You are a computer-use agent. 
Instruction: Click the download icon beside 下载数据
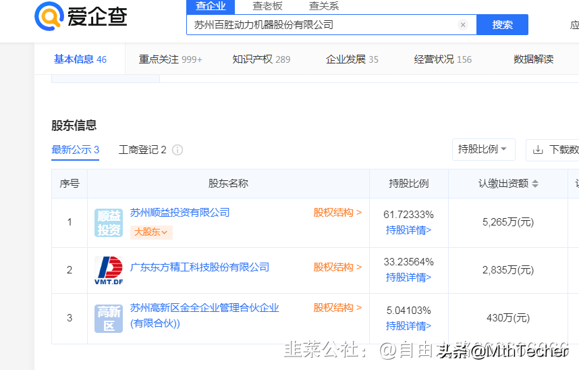tap(538, 150)
